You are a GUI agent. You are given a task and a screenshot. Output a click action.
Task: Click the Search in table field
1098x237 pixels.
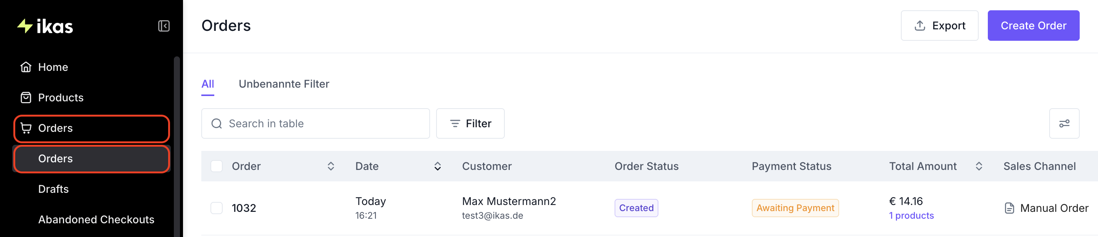tap(315, 123)
